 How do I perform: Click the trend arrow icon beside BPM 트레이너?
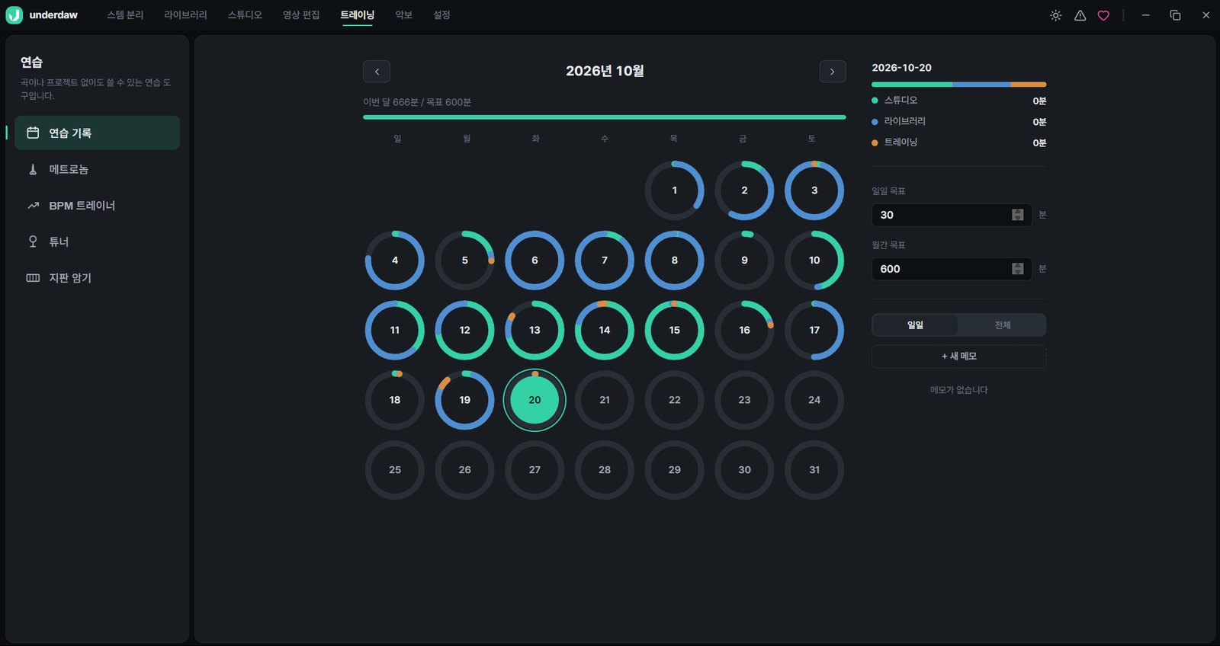[33, 206]
